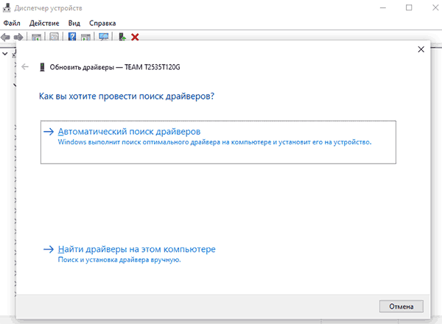Click the blue question mark Help icon

click(72, 37)
